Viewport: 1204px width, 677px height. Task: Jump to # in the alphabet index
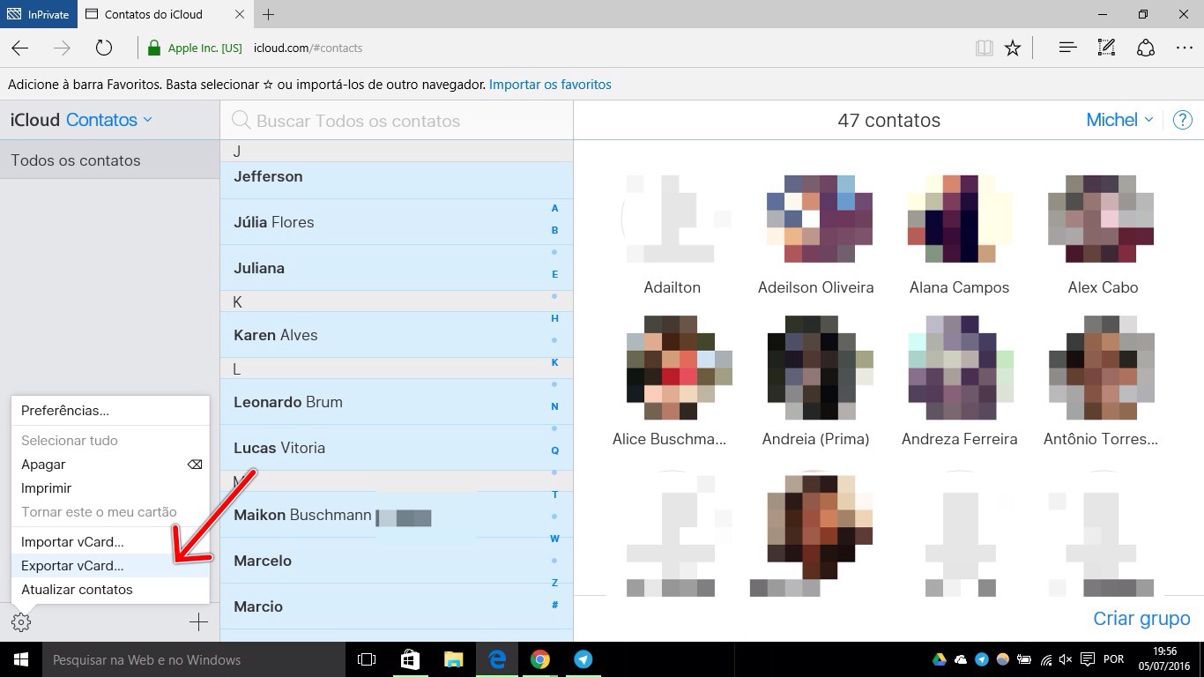click(554, 605)
